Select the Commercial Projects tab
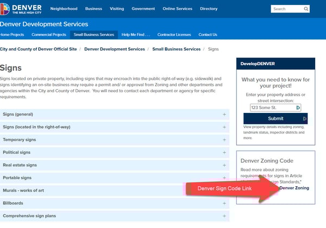The height and width of the screenshot is (228, 326). click(x=49, y=35)
